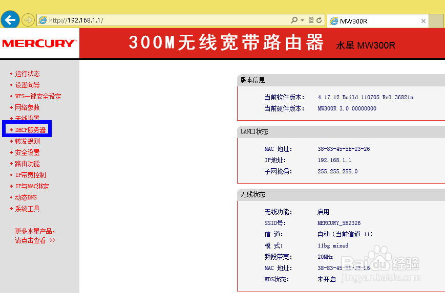Click the 当前硬件版本 label

[x=284, y=108]
